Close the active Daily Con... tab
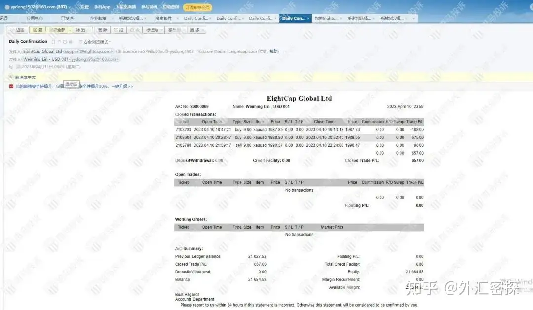 [308, 18]
